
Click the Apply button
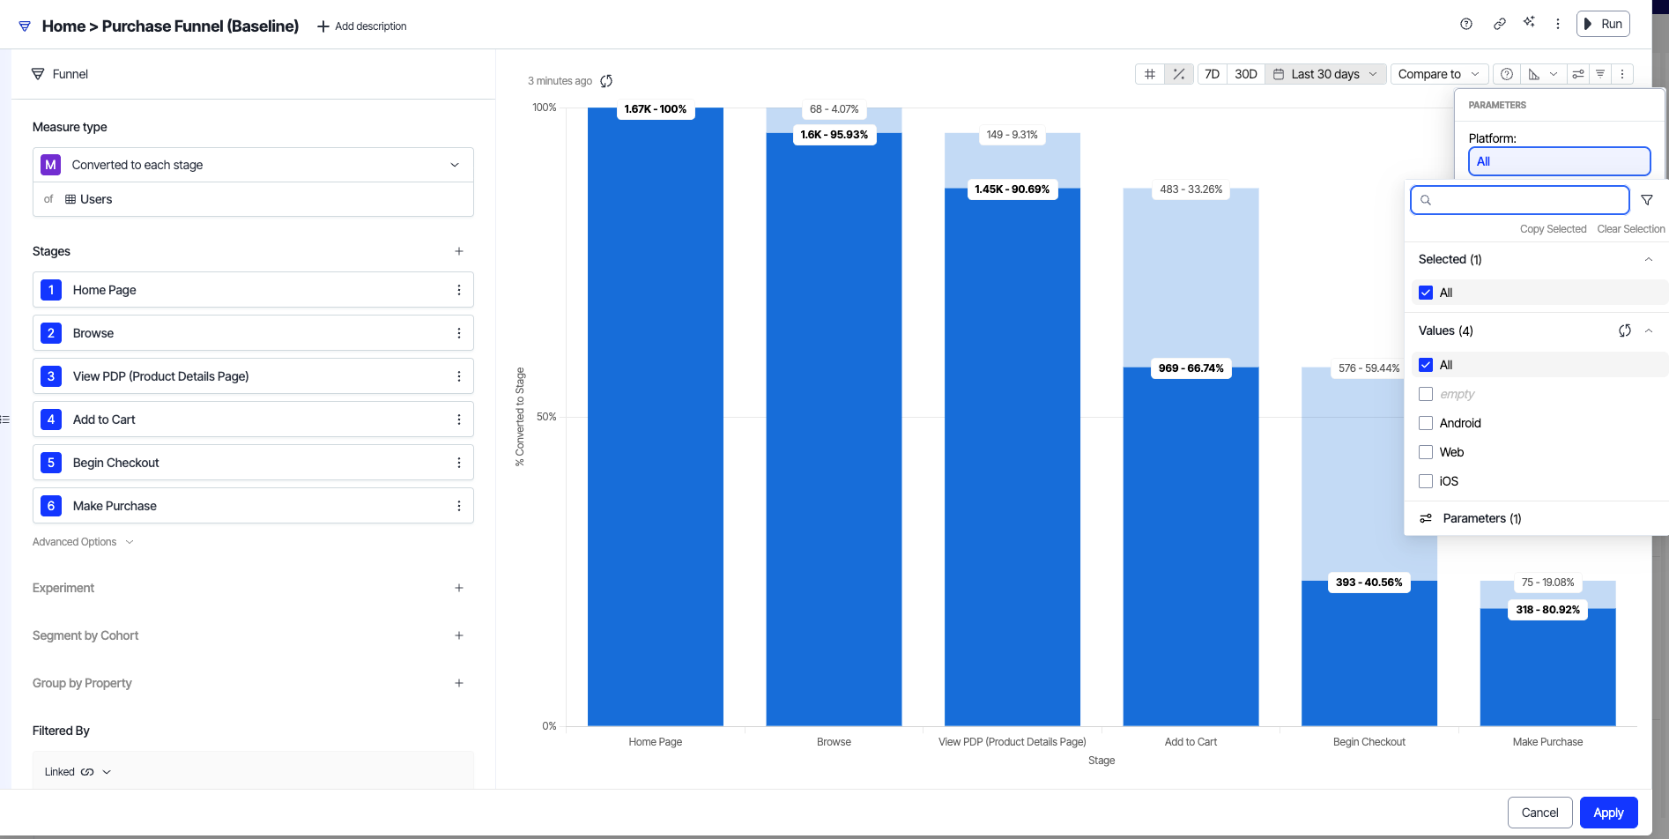coord(1608,813)
